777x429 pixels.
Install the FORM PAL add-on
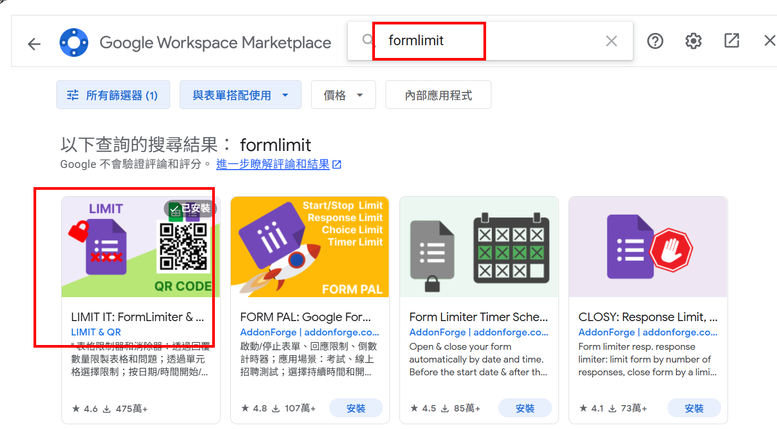[x=356, y=408]
